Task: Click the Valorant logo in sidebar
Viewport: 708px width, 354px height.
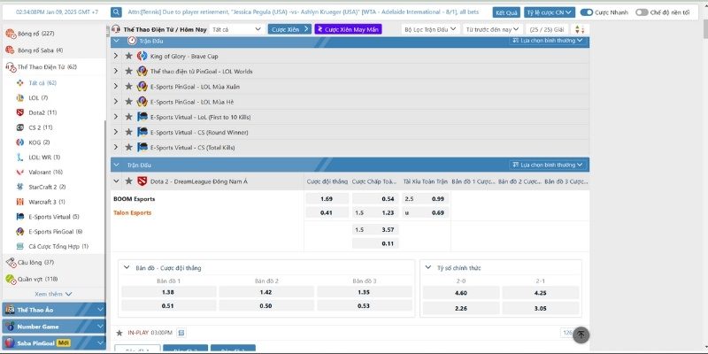Action: tap(19, 172)
